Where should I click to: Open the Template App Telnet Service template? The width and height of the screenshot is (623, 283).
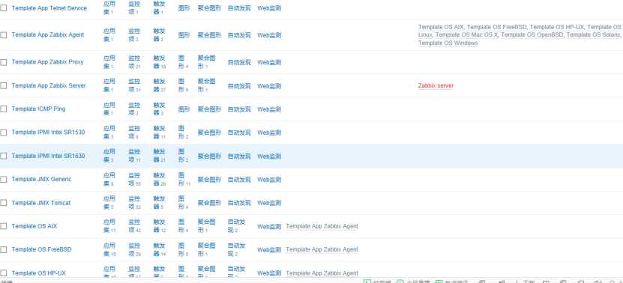[49, 8]
